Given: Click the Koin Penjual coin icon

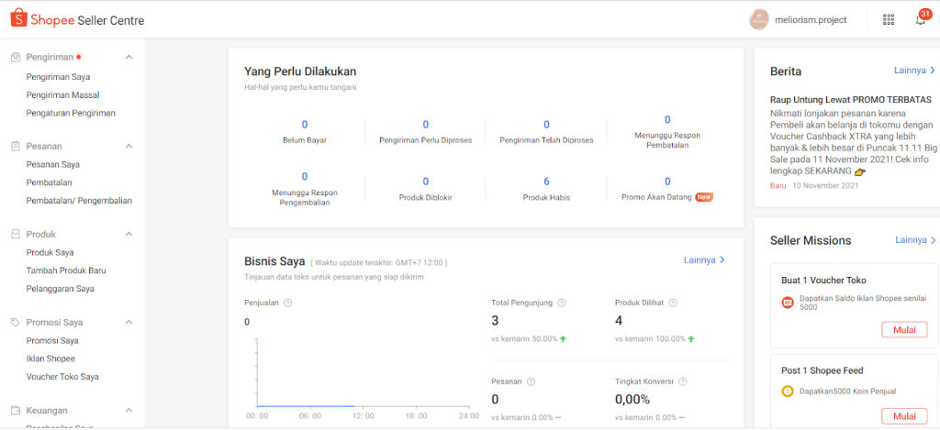Looking at the screenshot, I should pyautogui.click(x=788, y=391).
